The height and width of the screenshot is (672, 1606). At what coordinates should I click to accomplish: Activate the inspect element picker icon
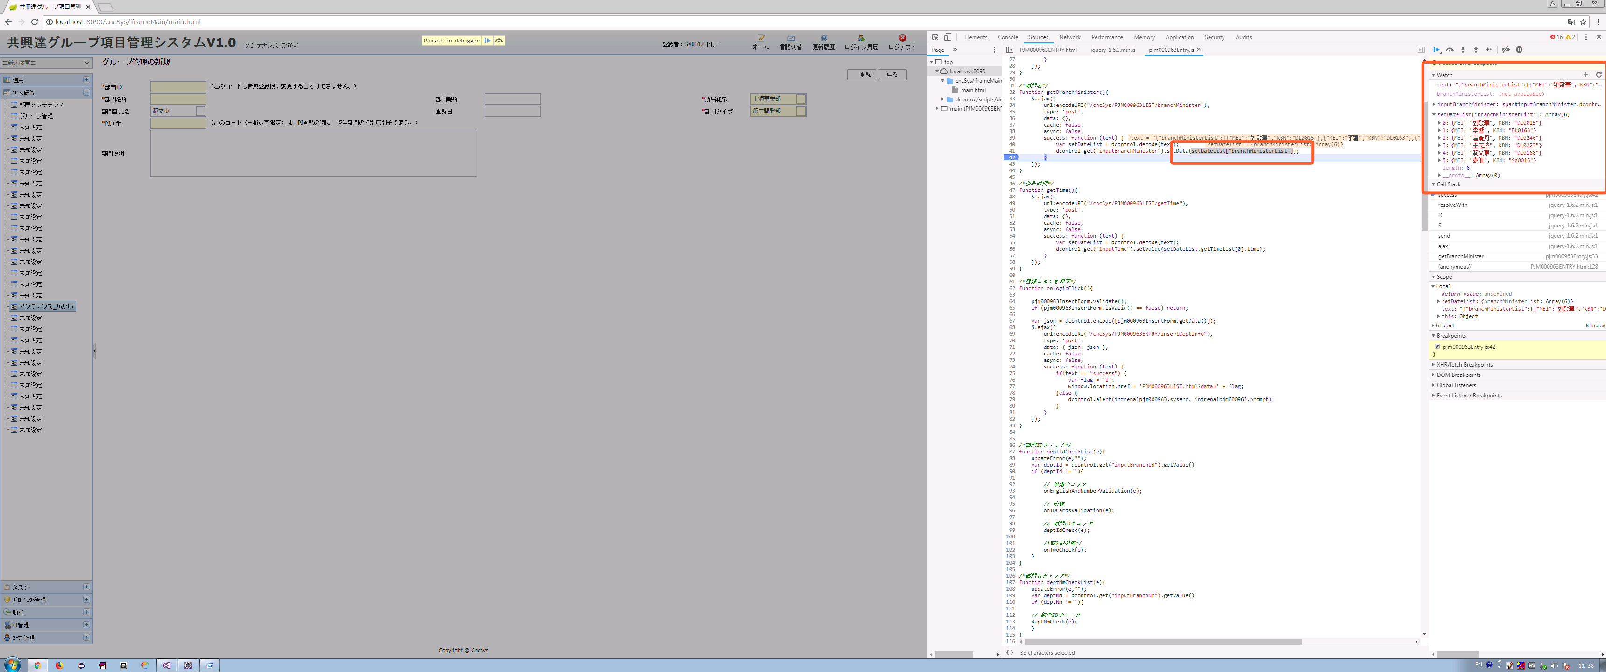tap(935, 37)
